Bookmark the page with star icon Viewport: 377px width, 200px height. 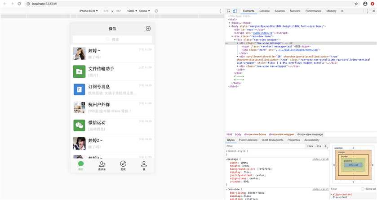tap(356, 4)
